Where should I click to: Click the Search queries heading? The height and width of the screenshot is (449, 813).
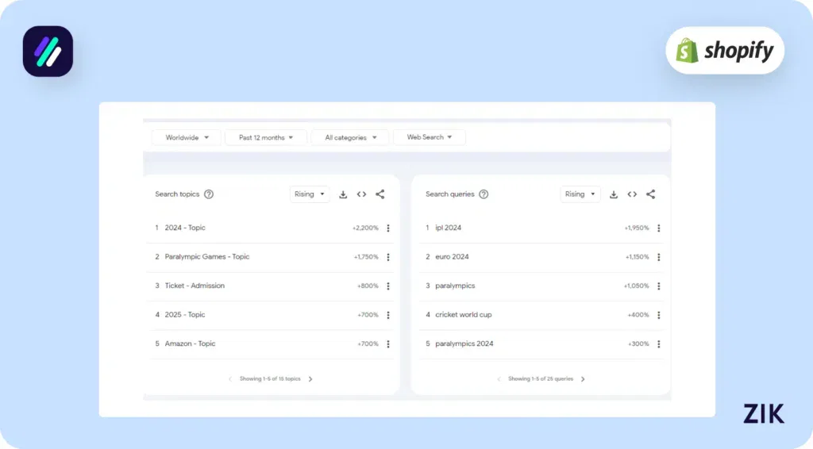pyautogui.click(x=450, y=194)
